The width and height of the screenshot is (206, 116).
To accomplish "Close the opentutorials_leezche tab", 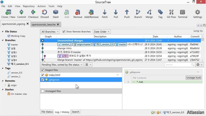I will click(x=58, y=24).
